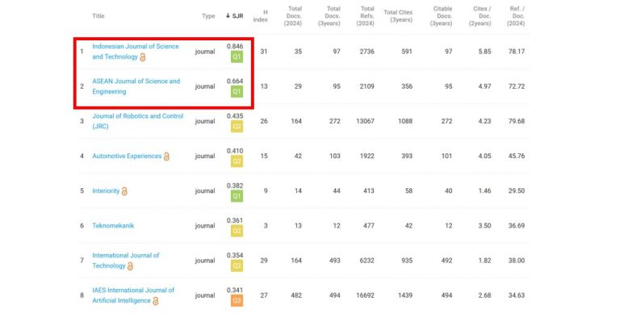Click Q1 badge under SJR 0.382
The width and height of the screenshot is (620, 322).
[237, 196]
